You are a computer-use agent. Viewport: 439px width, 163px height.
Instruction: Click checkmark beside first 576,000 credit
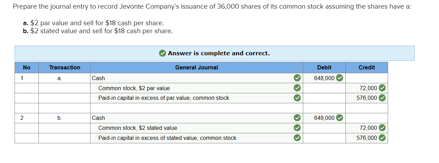click(x=382, y=98)
